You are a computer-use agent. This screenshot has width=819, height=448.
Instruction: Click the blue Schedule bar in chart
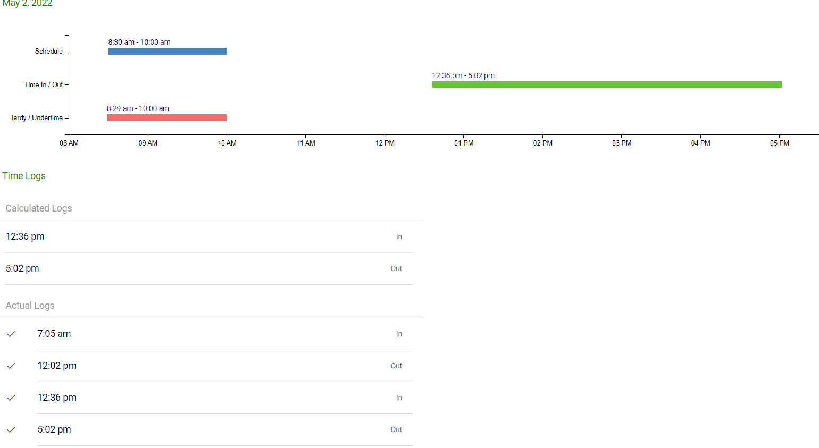(167, 52)
